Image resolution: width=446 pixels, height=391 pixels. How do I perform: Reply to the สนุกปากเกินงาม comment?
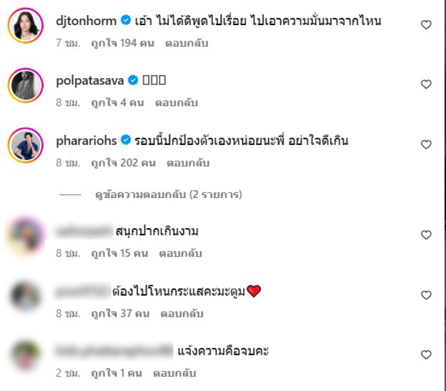click(x=180, y=253)
